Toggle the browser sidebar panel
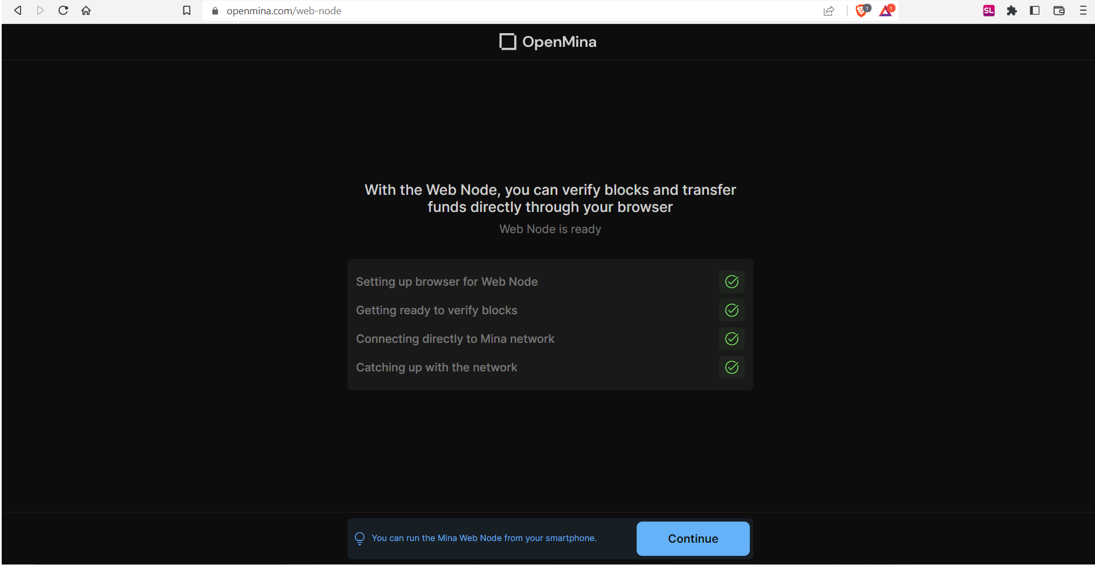 tap(1034, 10)
